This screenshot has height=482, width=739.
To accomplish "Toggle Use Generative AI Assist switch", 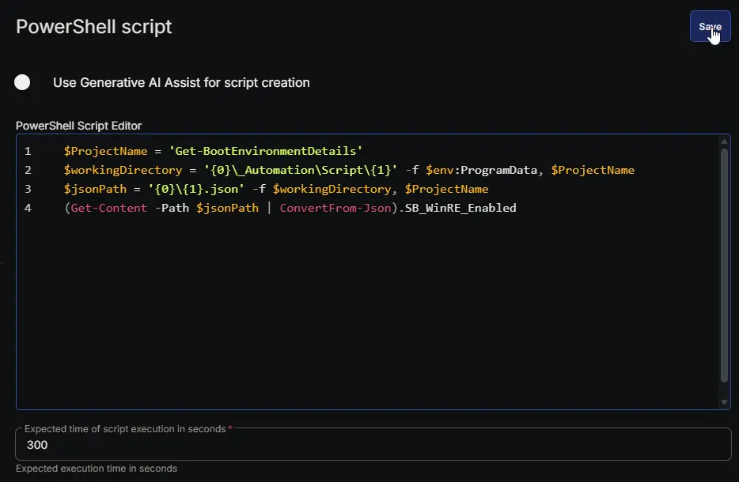I will 22,82.
